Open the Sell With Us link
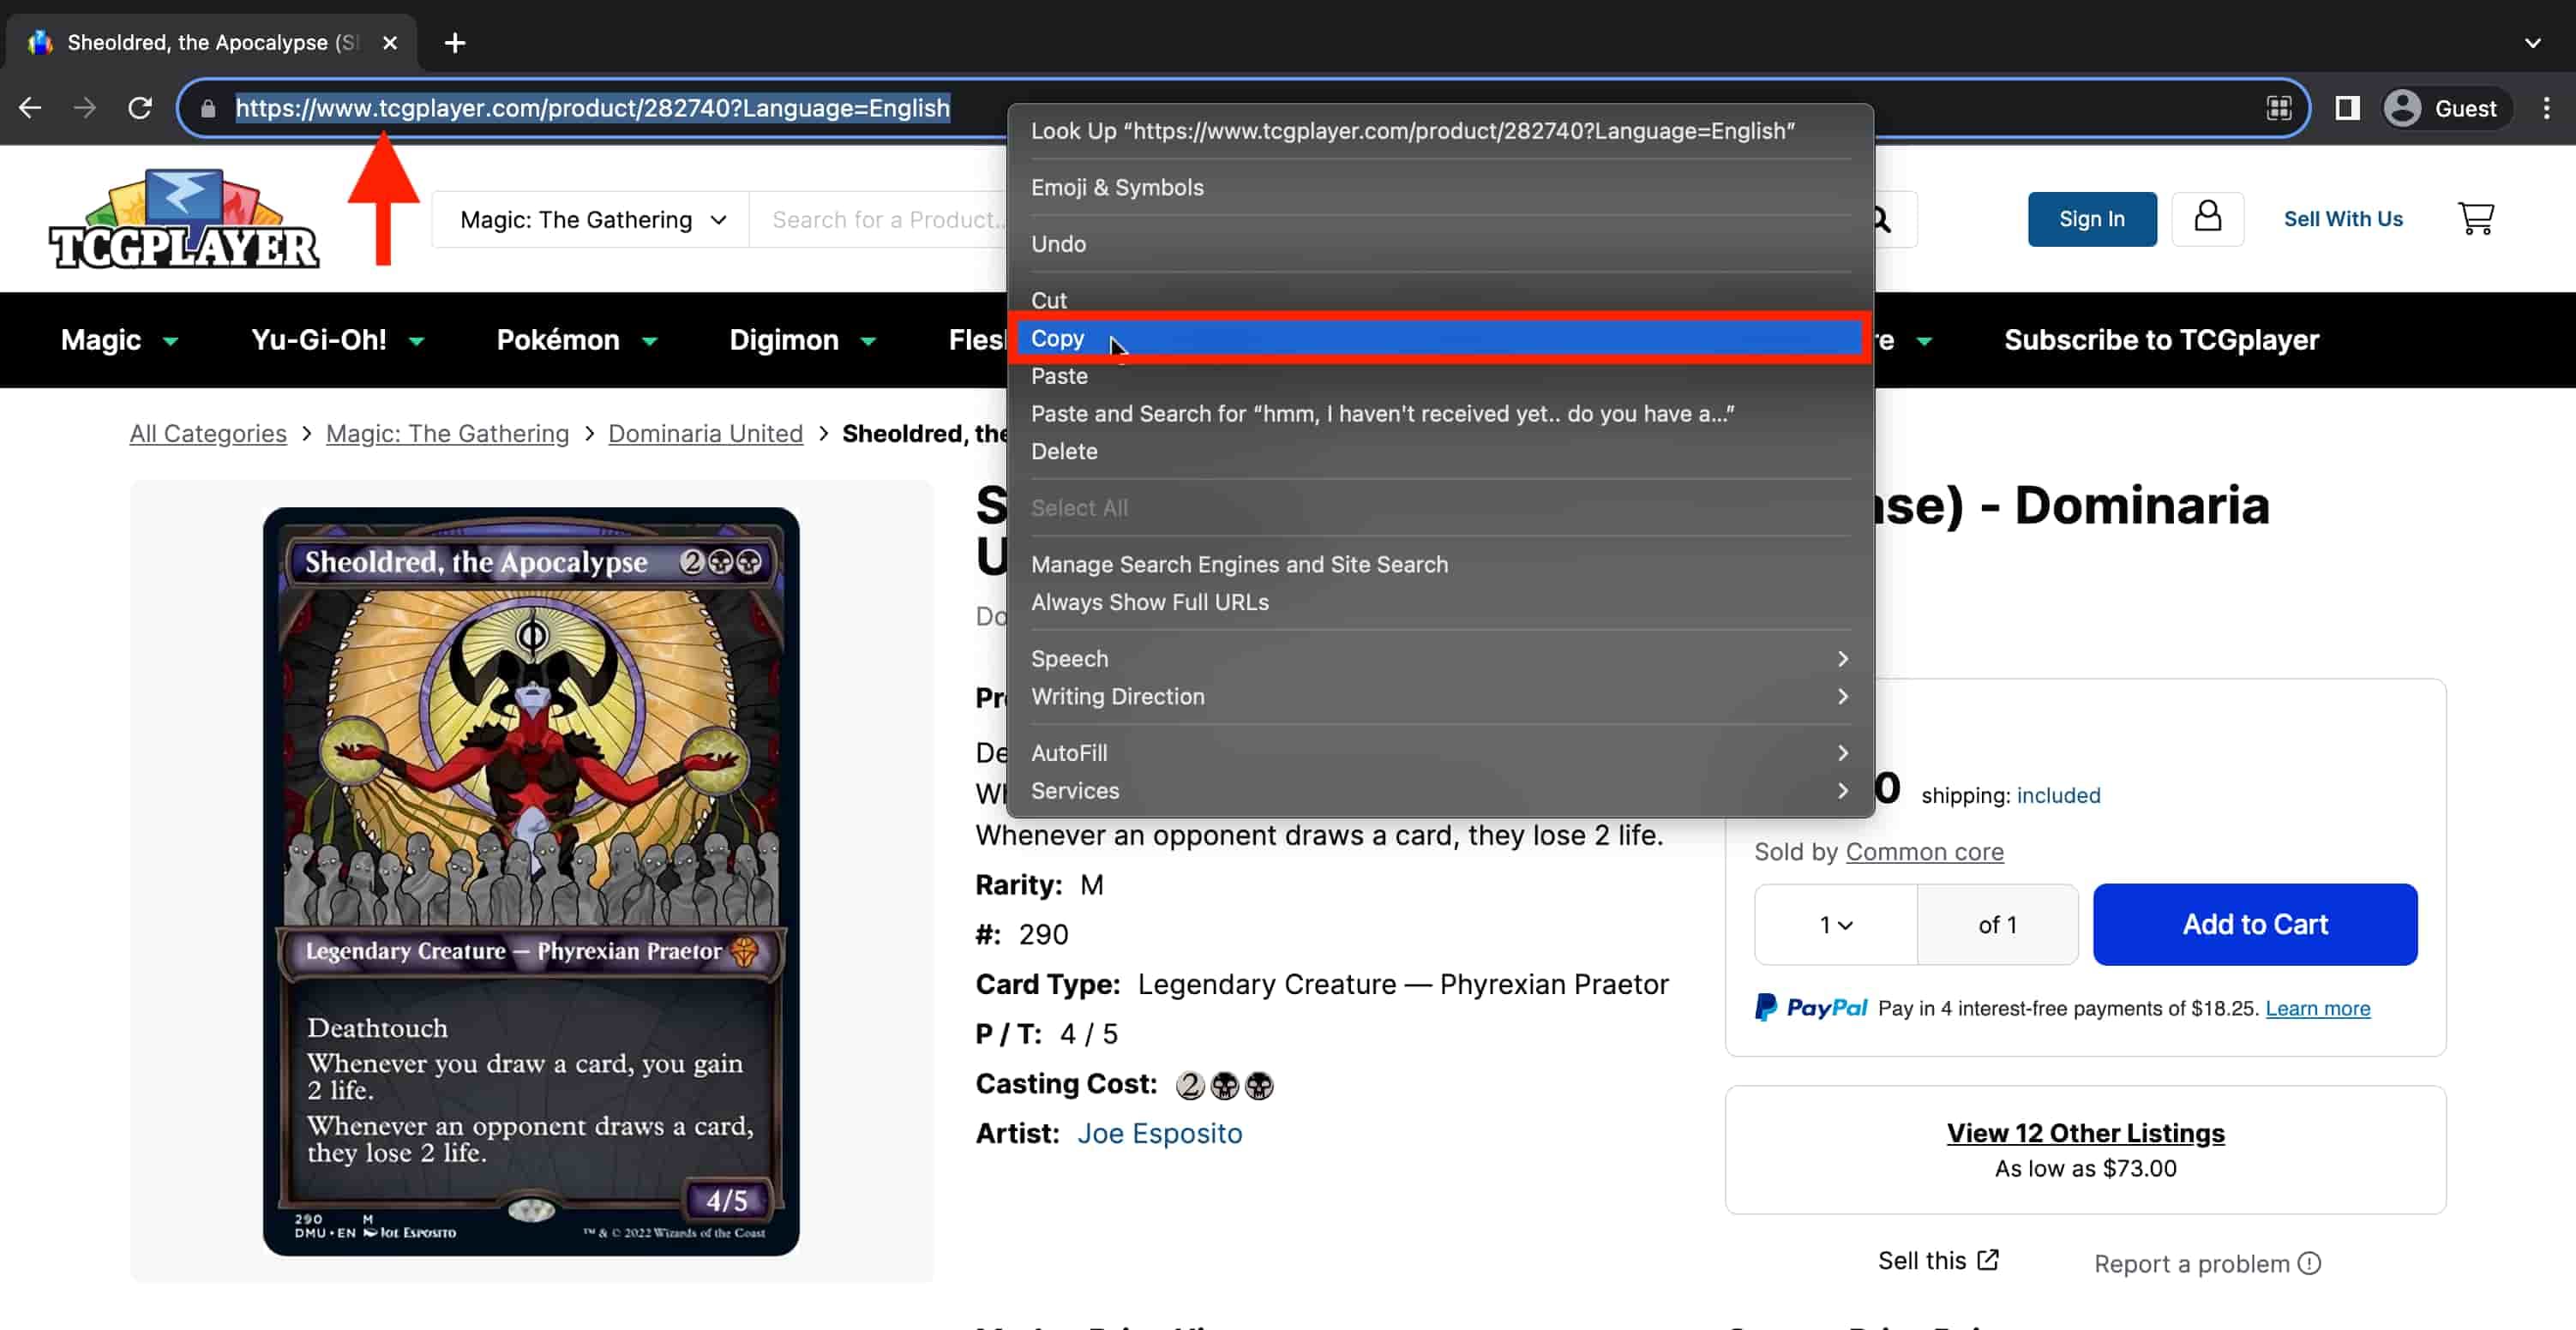The width and height of the screenshot is (2576, 1330). (x=2343, y=219)
